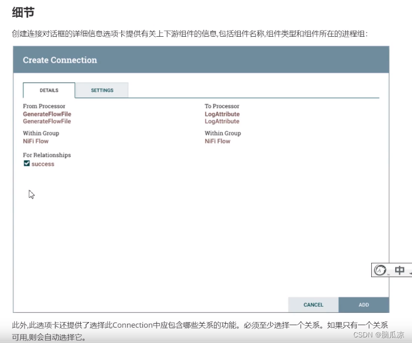Click the To Processor label

tap(222, 106)
